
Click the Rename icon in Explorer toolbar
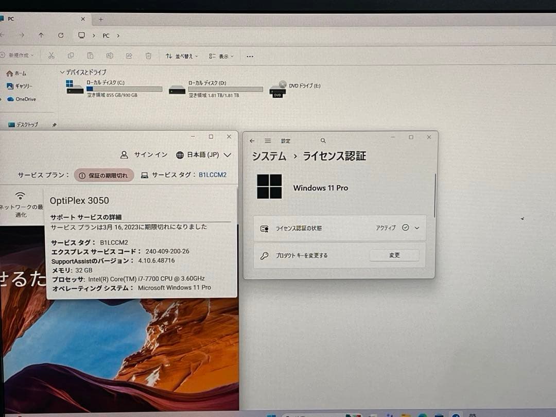tap(110, 55)
